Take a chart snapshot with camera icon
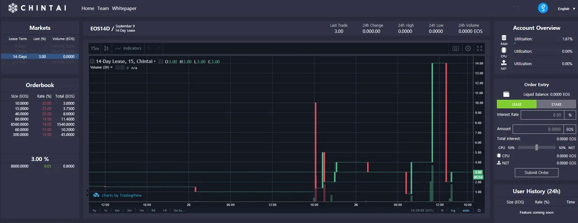Screen dimensions: 578x223 pyautogui.click(x=456, y=48)
